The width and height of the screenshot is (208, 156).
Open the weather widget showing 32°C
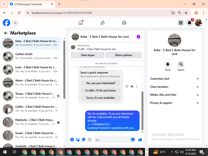point(159,152)
